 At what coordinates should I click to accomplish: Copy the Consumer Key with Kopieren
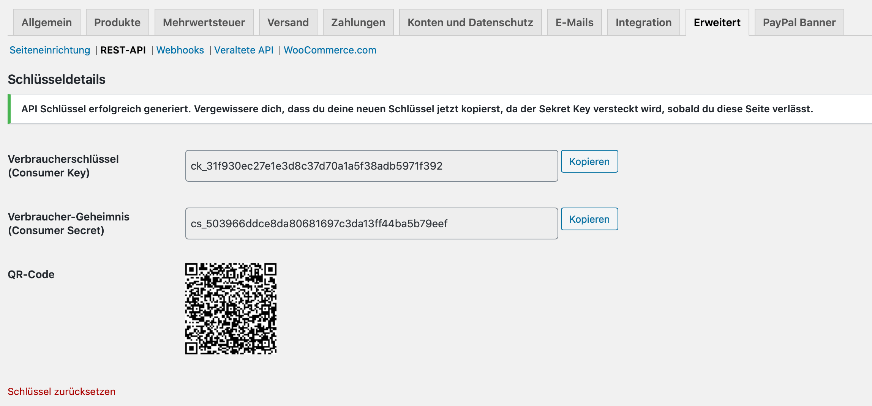click(x=589, y=161)
